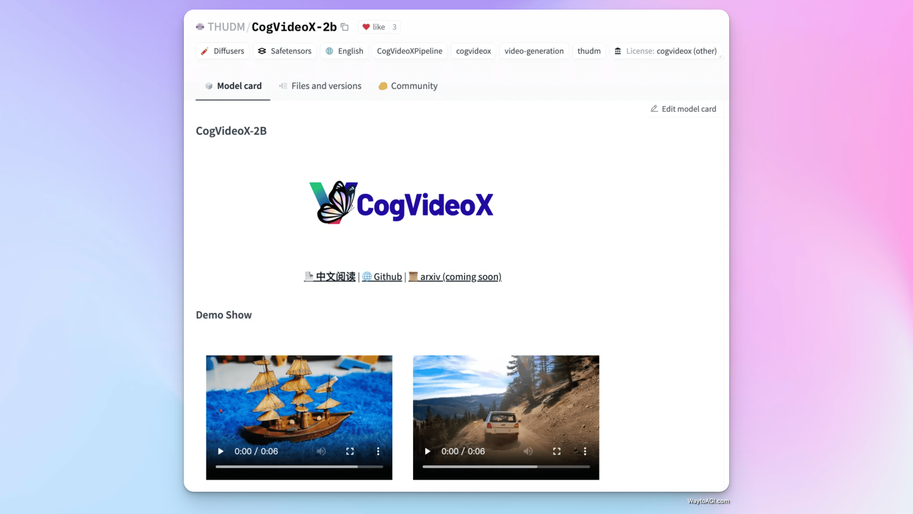
Task: Click the THUDM organization avatar icon
Action: coord(200,27)
